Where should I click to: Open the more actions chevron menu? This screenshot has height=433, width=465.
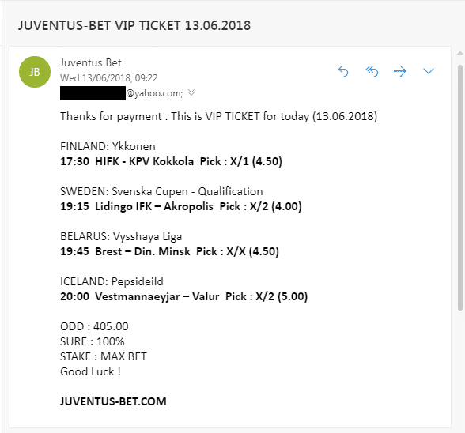pyautogui.click(x=429, y=71)
